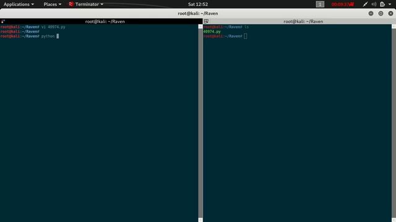Click the right terminal vertical scrollbar
Viewport: 396px width, 222px height.
394,123
